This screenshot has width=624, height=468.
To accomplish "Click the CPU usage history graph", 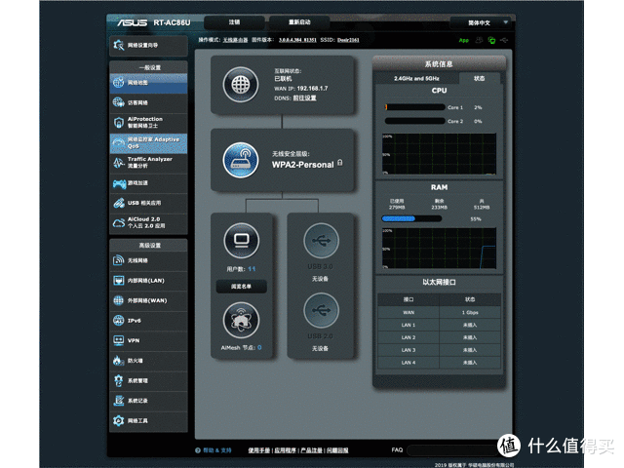I will coord(440,154).
